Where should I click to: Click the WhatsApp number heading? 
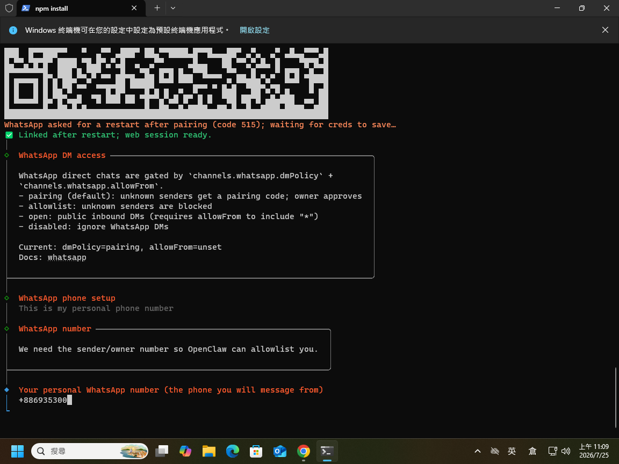[x=55, y=329]
